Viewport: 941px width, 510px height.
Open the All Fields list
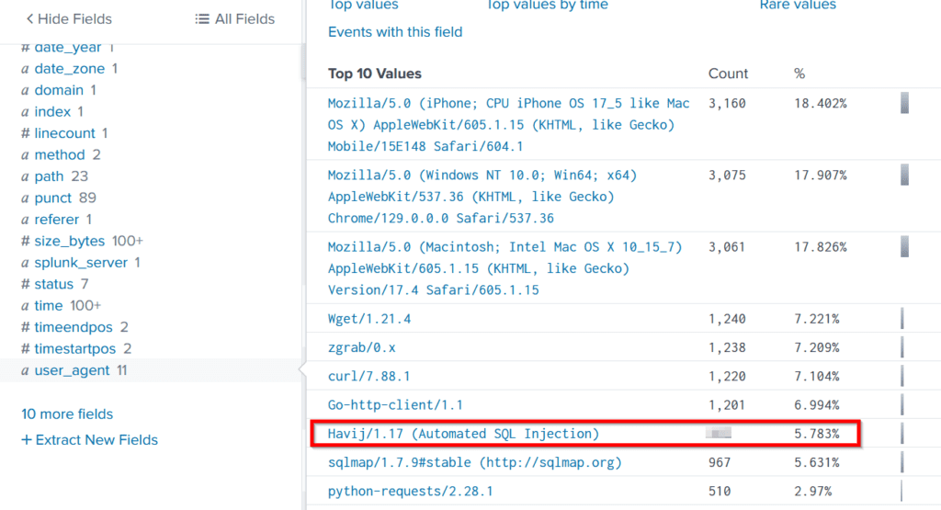point(235,18)
